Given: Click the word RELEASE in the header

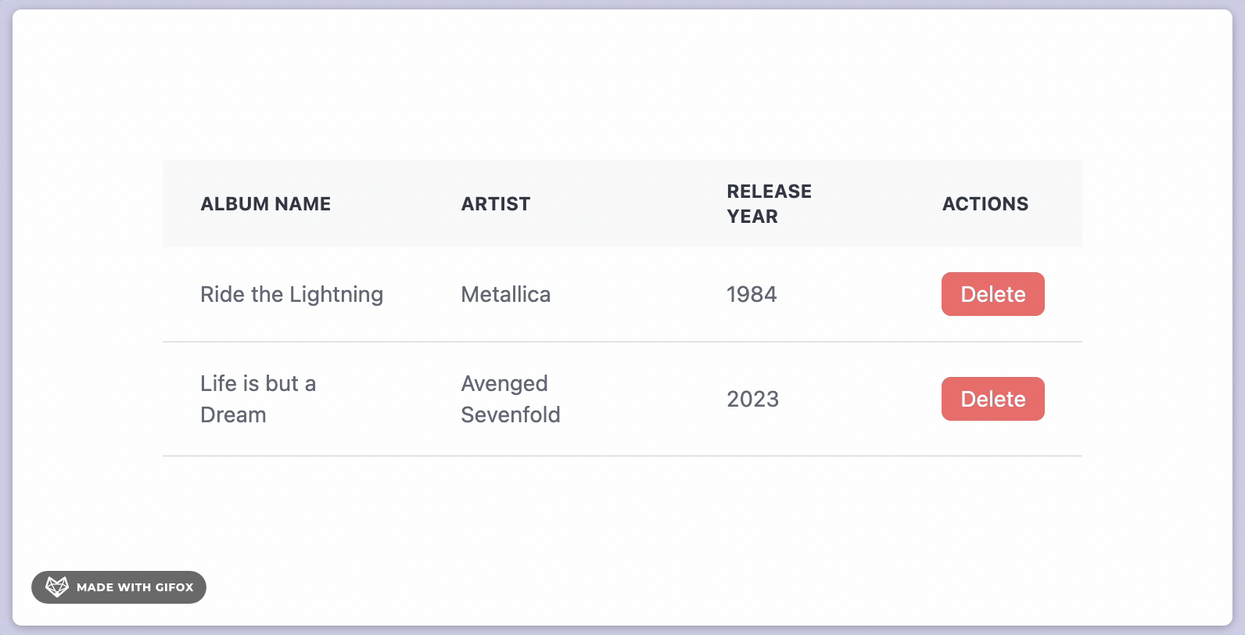Looking at the screenshot, I should point(769,192).
